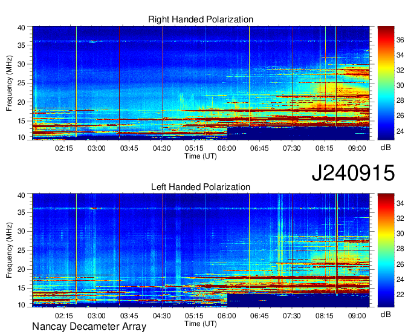Click 20 MHz tick on Left Handed frequency axis
Image resolution: width=411 pixels, height=334 pixels.
coord(22,269)
